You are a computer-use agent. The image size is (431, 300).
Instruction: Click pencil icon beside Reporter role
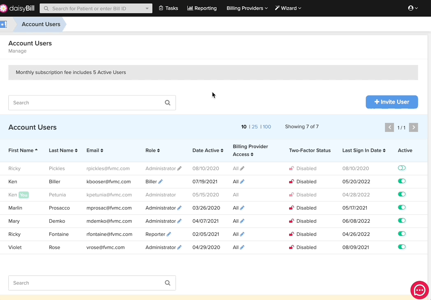[x=169, y=234]
